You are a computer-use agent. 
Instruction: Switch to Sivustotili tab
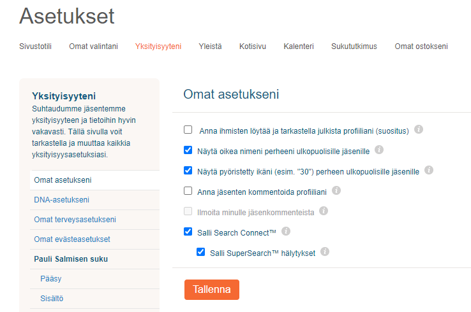(x=36, y=46)
